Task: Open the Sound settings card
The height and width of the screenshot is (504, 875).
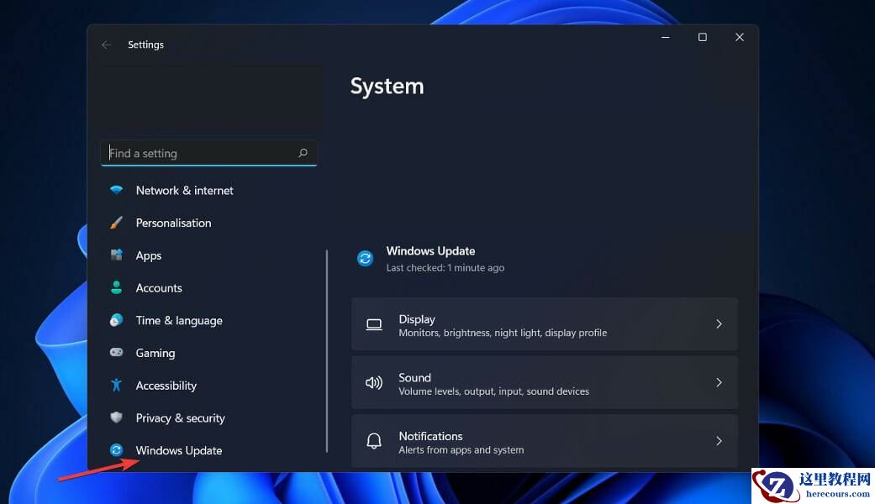Action: click(x=545, y=382)
